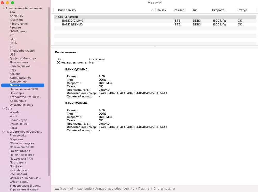Sort table by Статус column header
The image size is (258, 192).
tap(242, 10)
